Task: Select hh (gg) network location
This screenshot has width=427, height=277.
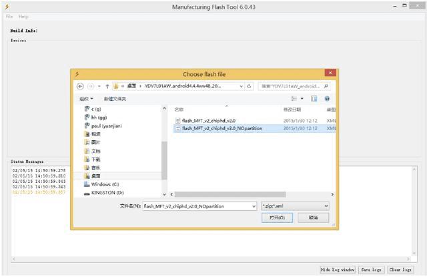Action: coord(95,117)
